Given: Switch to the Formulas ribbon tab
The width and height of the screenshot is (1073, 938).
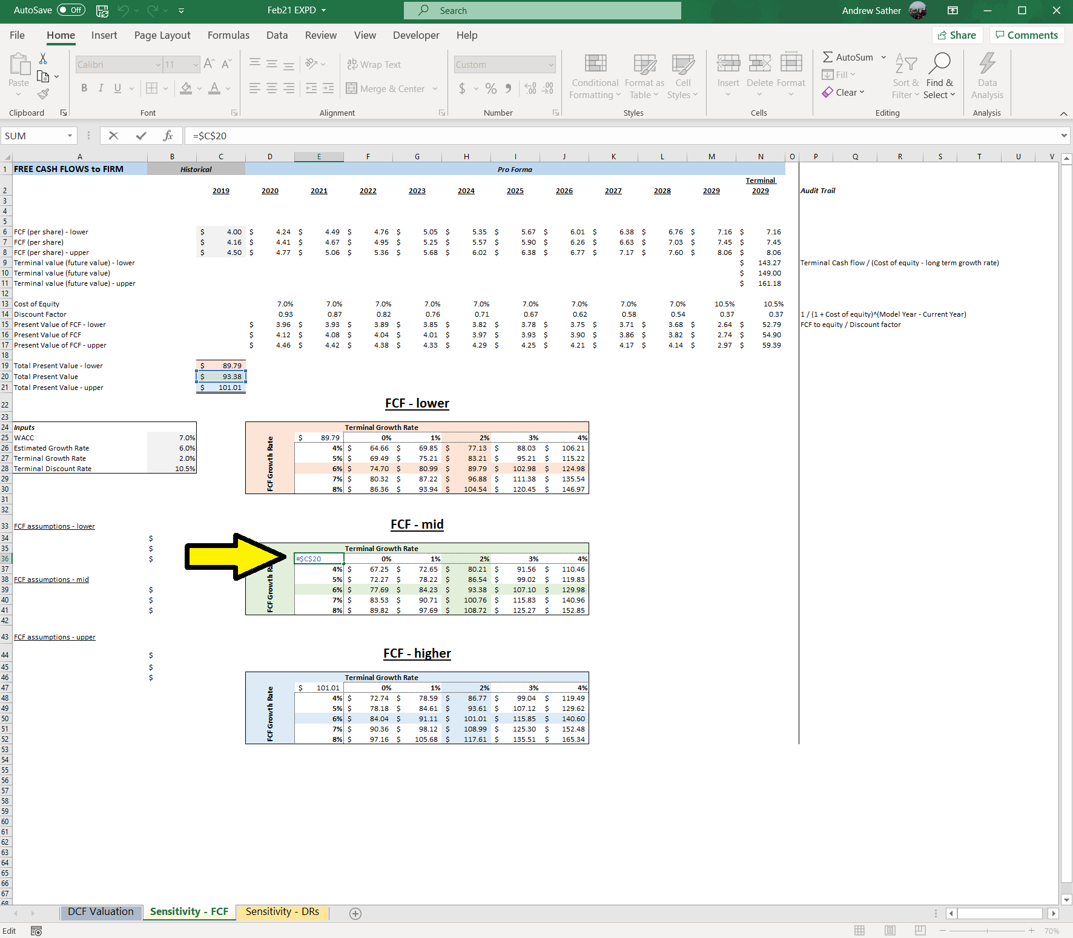Looking at the screenshot, I should click(228, 35).
